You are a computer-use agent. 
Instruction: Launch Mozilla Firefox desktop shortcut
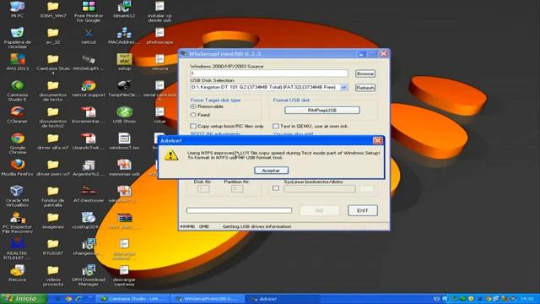coord(17,167)
